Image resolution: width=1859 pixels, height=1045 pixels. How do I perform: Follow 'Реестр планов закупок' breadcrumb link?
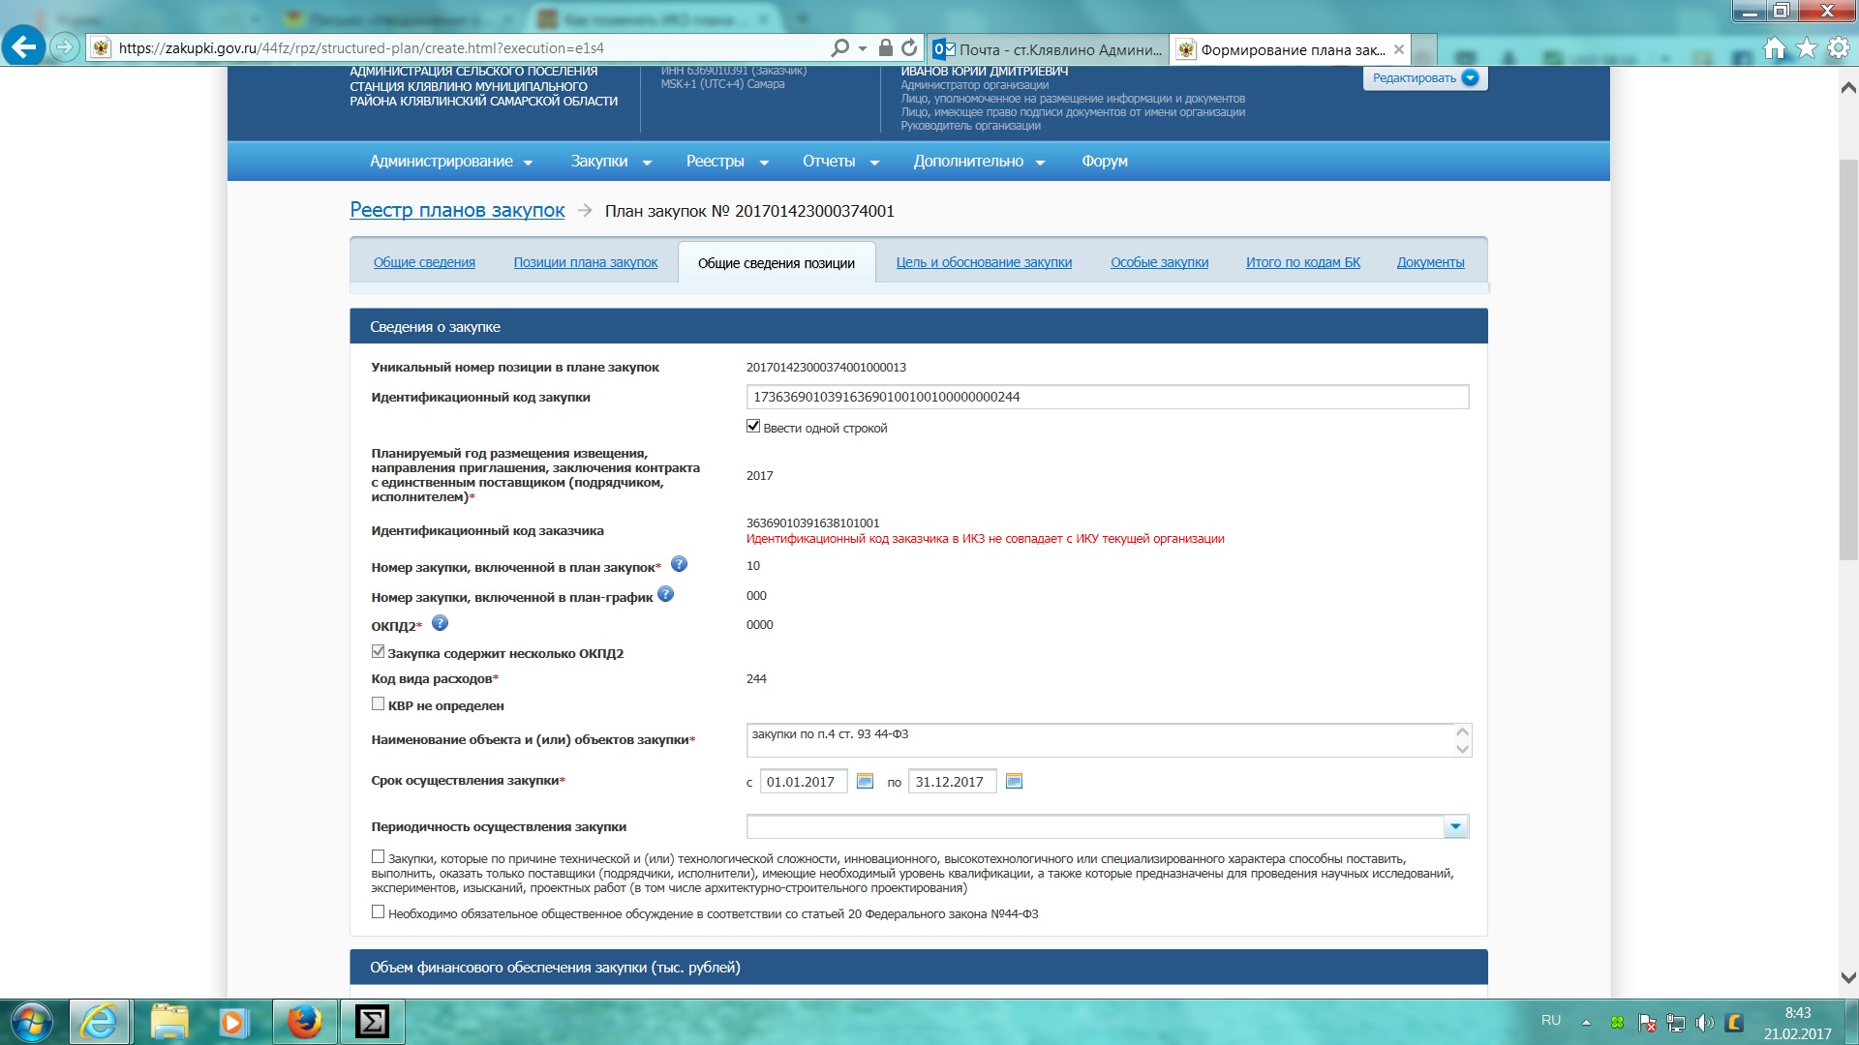457,210
